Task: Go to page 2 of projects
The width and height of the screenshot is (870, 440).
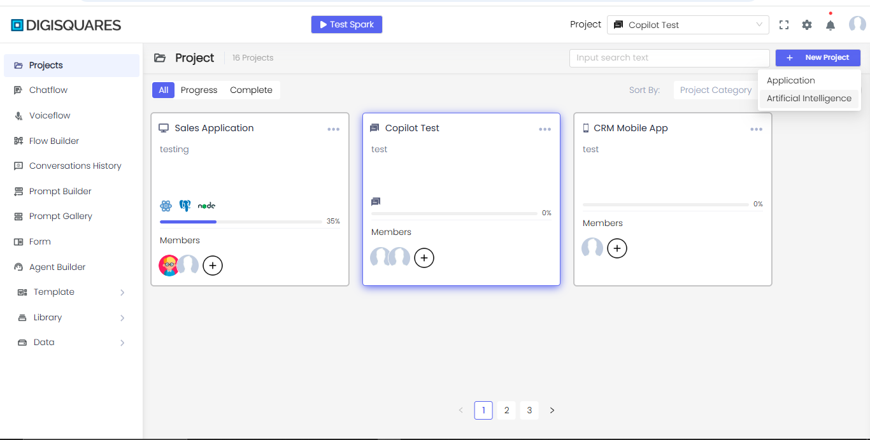Action: (506, 411)
